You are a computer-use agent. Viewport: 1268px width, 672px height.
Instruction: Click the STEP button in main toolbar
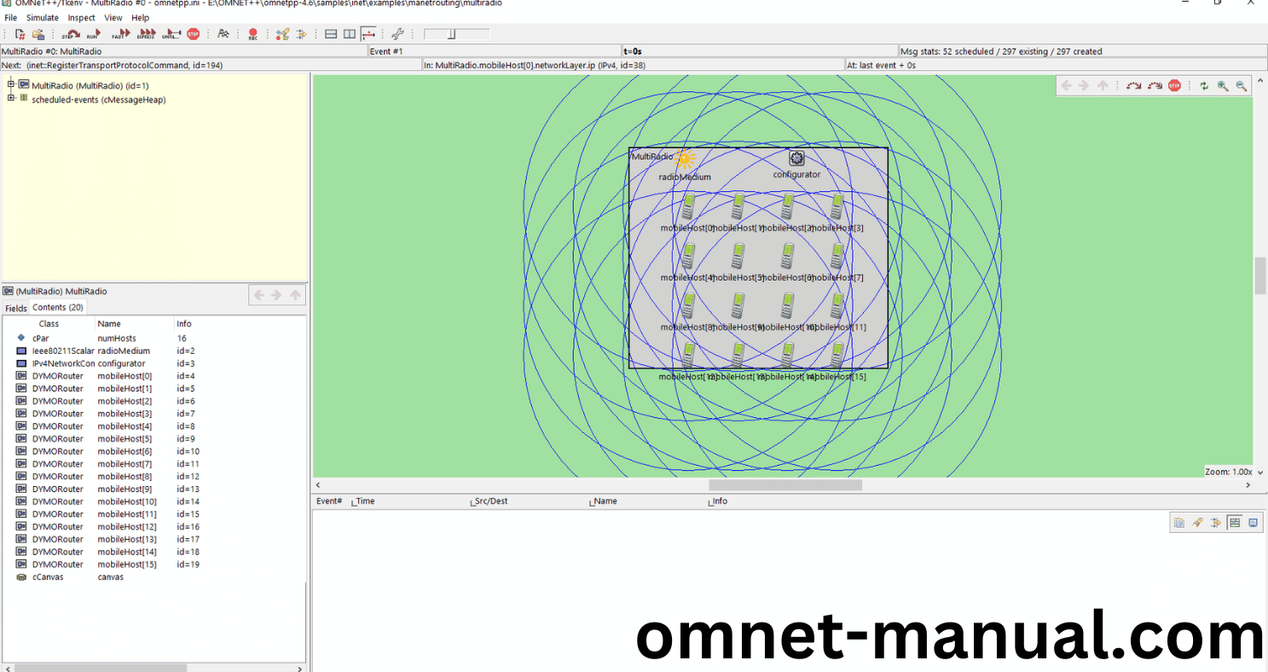[71, 34]
